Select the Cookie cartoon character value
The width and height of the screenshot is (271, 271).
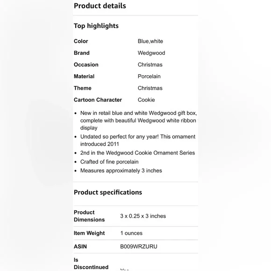point(146,100)
